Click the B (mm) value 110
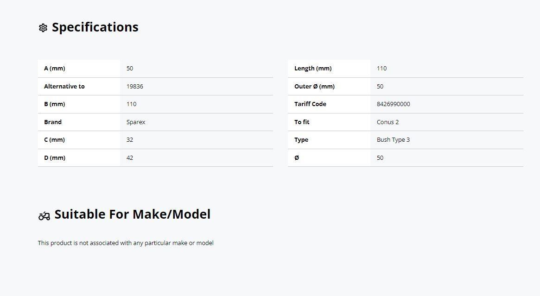Viewport: 540px width, 296px height. click(131, 104)
